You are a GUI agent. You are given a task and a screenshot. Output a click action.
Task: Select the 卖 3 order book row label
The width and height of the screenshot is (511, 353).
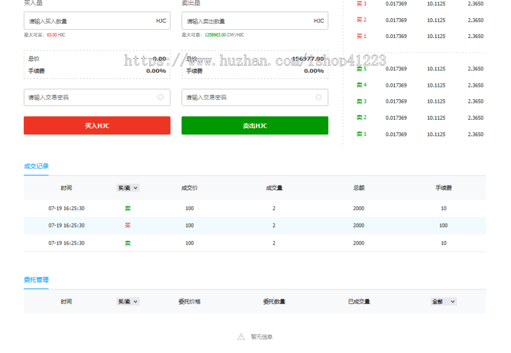pyautogui.click(x=362, y=101)
